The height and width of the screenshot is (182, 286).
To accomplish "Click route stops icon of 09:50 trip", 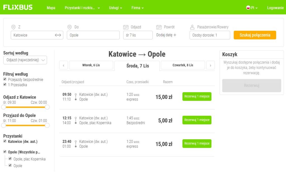I will (76, 97).
